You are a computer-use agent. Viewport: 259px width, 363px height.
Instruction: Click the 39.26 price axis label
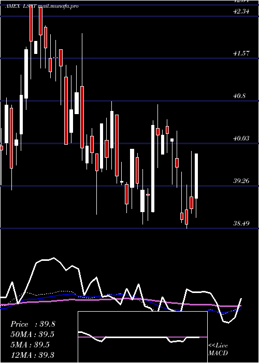(x=241, y=180)
